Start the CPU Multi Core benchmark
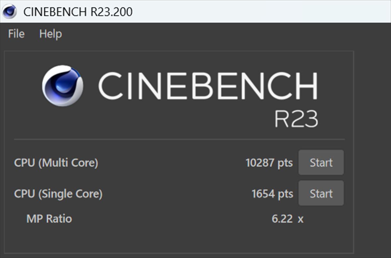 point(321,162)
